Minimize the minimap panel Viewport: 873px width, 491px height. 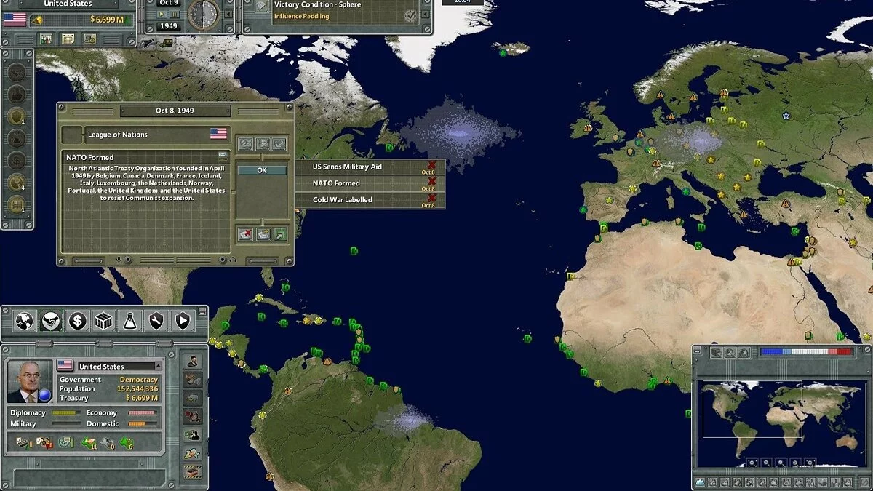697,351
